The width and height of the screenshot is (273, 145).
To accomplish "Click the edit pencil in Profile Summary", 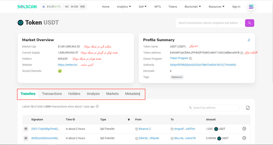I will click(x=249, y=40).
